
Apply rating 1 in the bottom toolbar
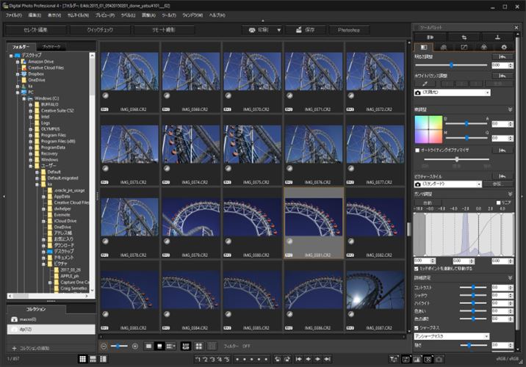point(198,359)
